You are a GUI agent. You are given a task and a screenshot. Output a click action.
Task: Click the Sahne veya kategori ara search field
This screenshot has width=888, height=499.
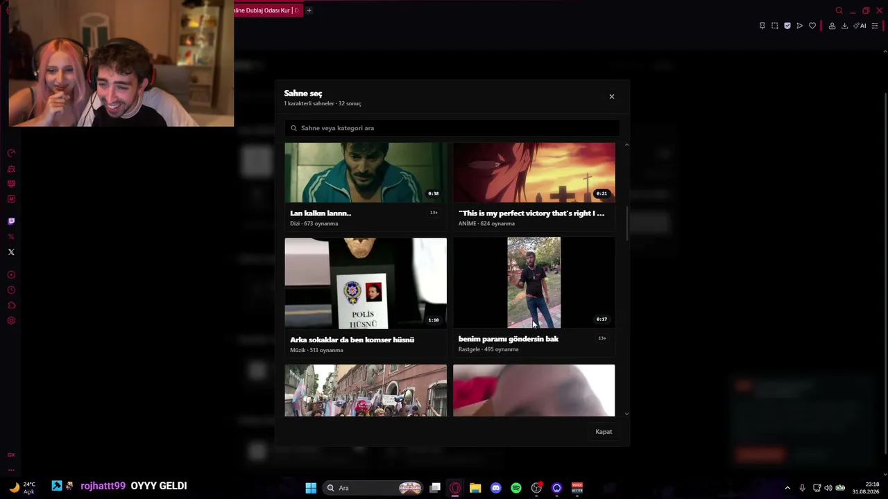[452, 128]
